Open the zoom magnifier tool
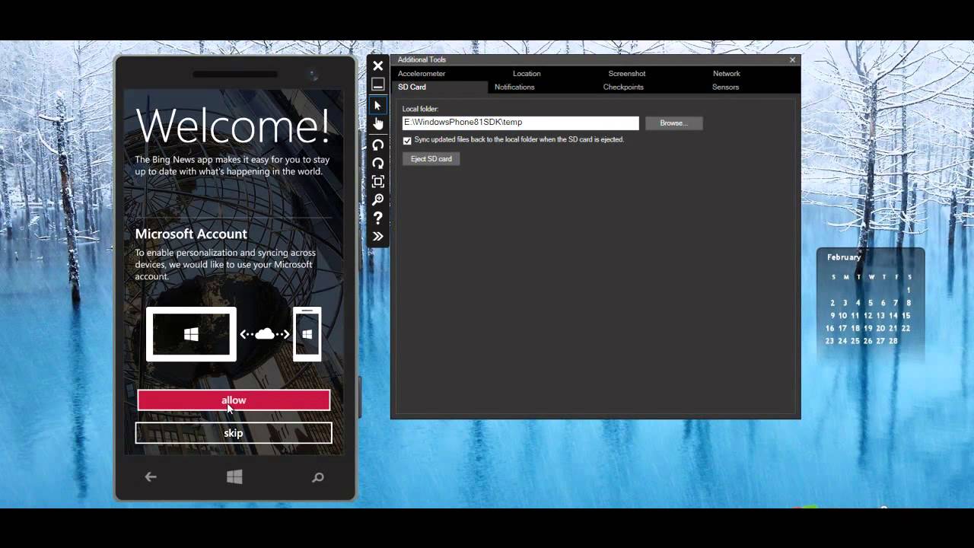The height and width of the screenshot is (548, 974). coord(377,199)
